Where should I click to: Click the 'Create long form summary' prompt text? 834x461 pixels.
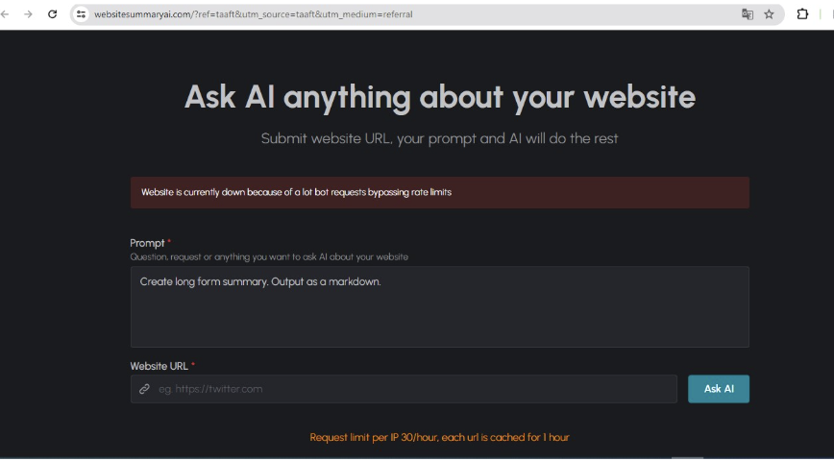260,281
